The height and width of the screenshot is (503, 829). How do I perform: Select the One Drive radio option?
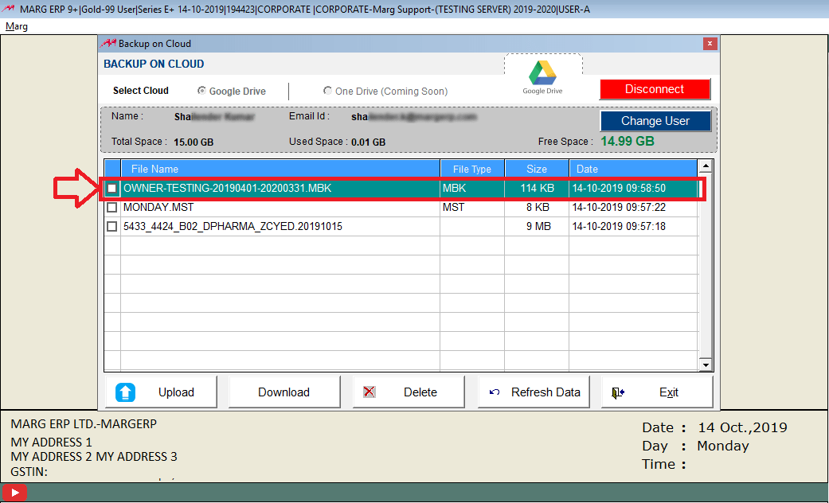pos(327,91)
